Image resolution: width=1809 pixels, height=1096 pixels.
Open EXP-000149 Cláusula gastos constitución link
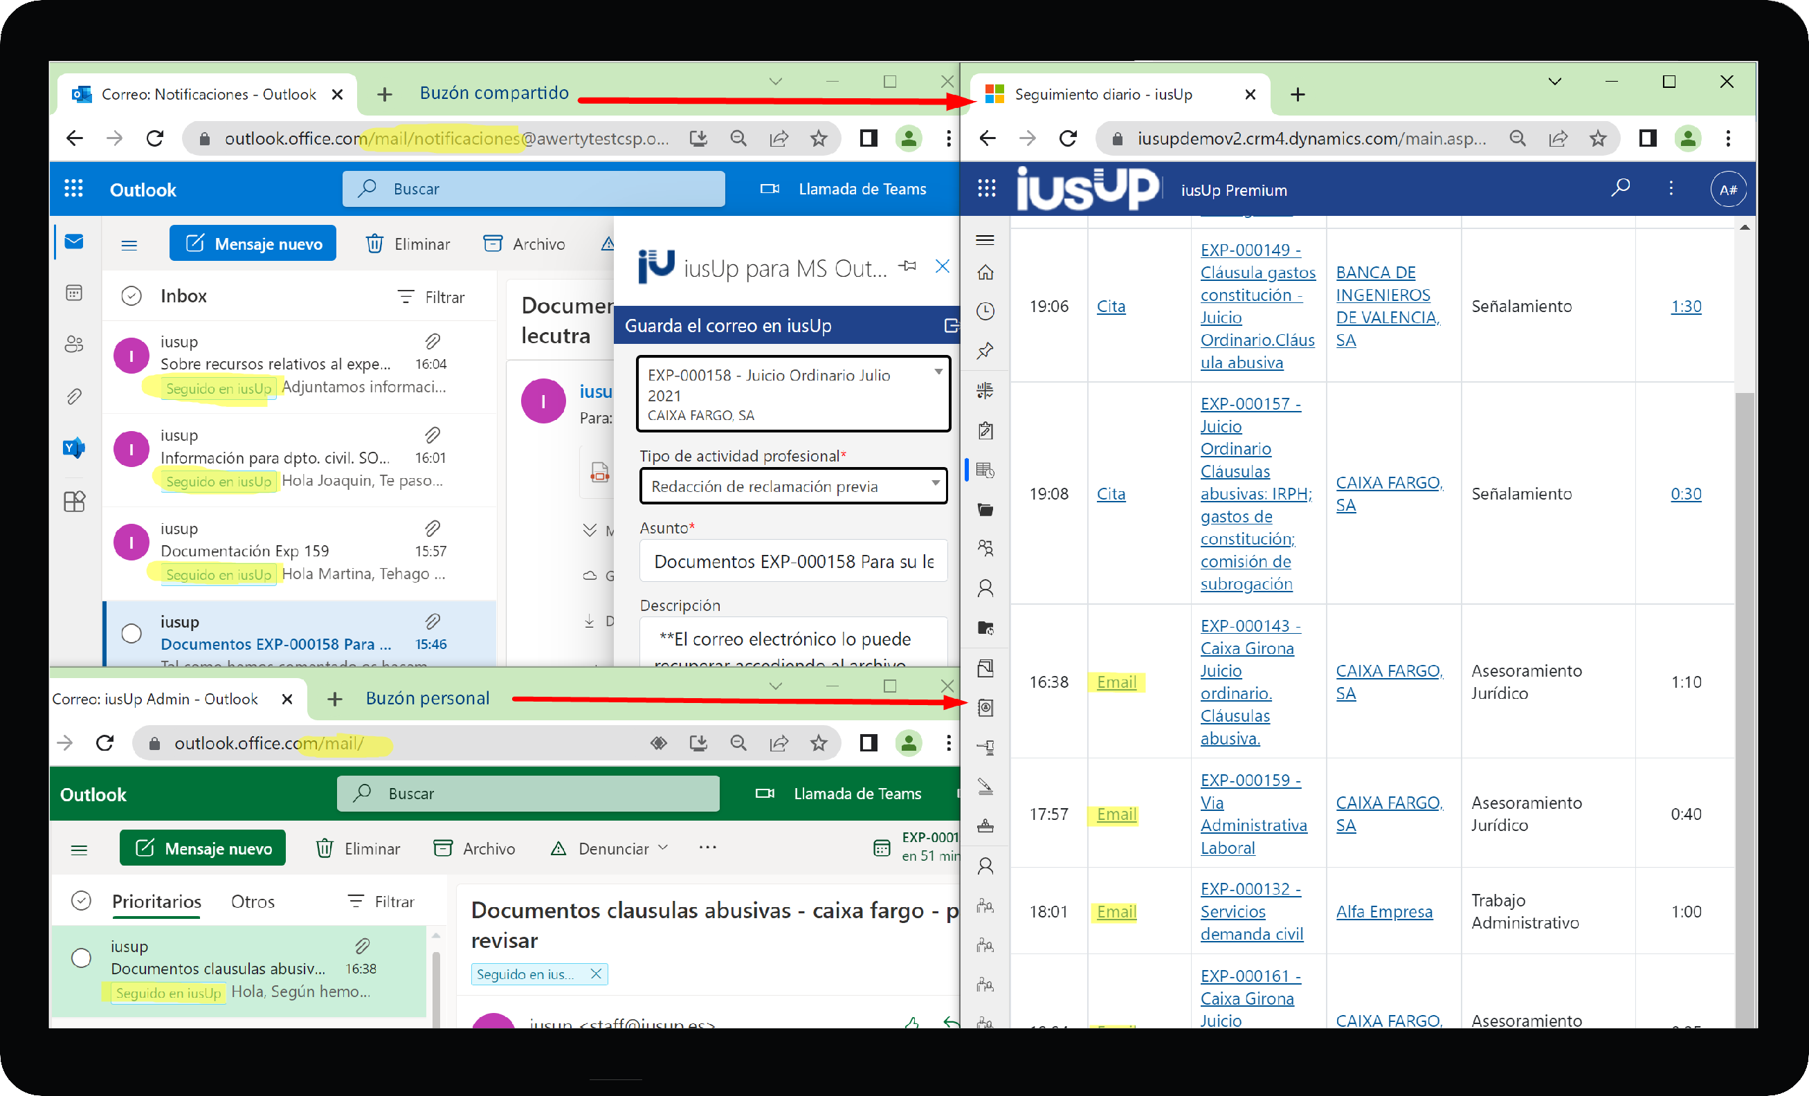pos(1257,305)
